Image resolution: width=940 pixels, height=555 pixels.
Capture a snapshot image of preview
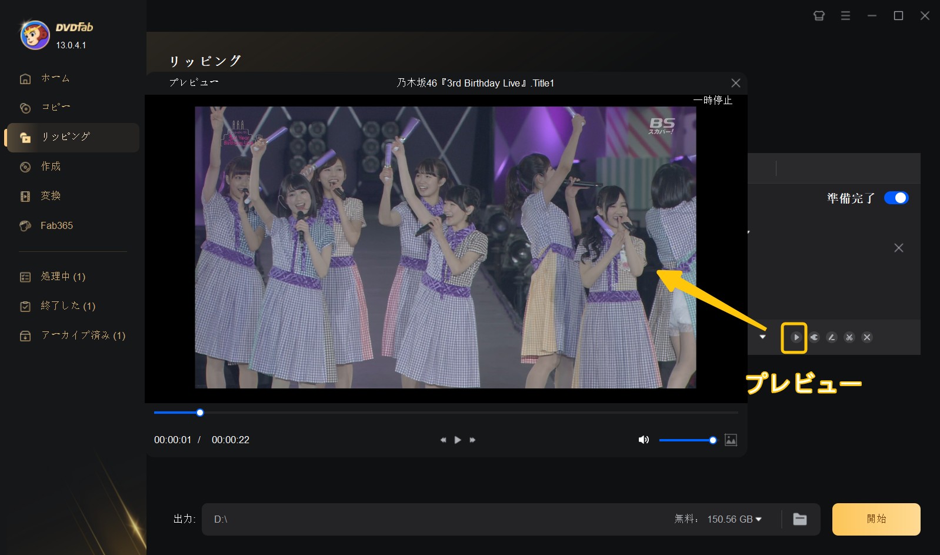point(731,440)
